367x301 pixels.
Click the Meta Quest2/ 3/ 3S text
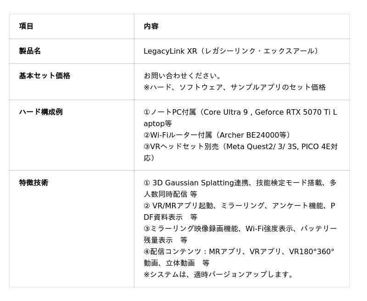[262, 146]
